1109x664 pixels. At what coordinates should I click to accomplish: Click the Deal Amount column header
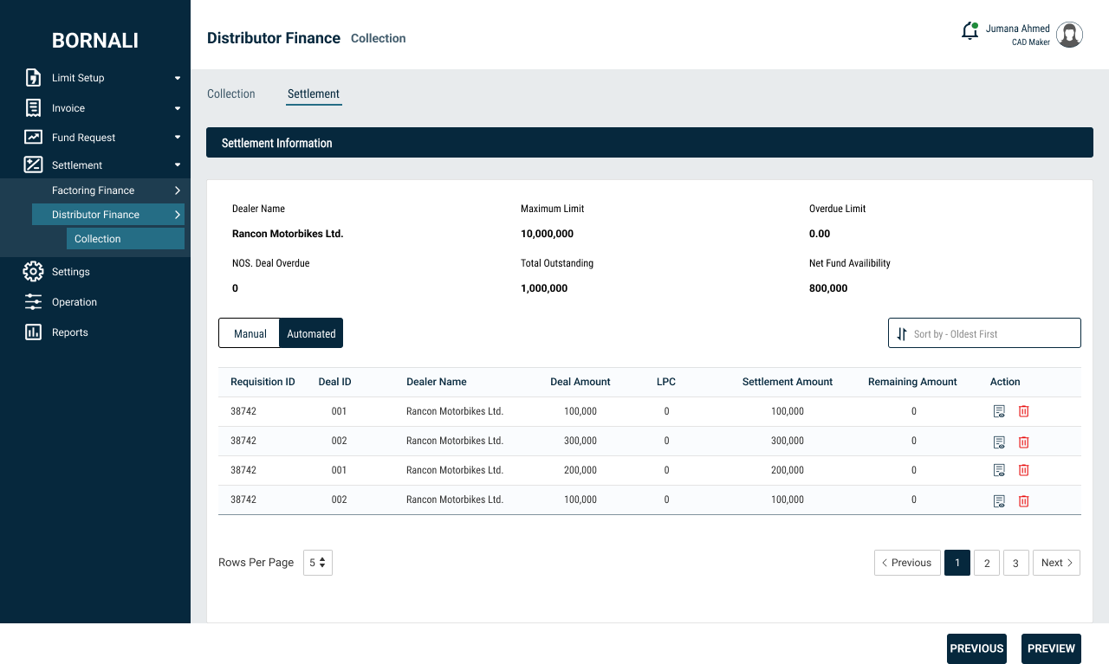580,382
